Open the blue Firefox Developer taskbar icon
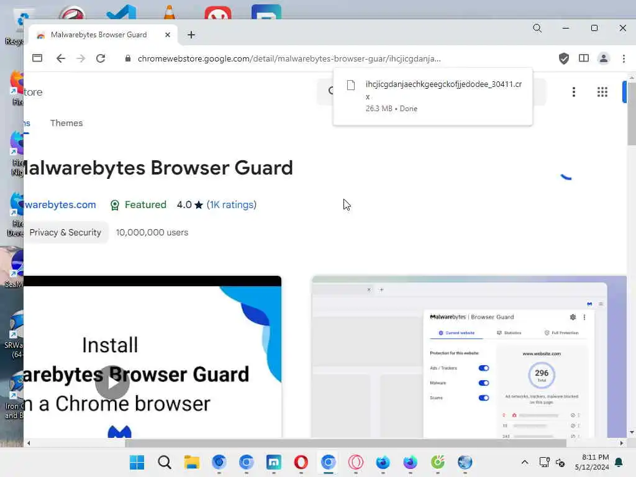Screen dimensions: 636x477 coord(383,462)
